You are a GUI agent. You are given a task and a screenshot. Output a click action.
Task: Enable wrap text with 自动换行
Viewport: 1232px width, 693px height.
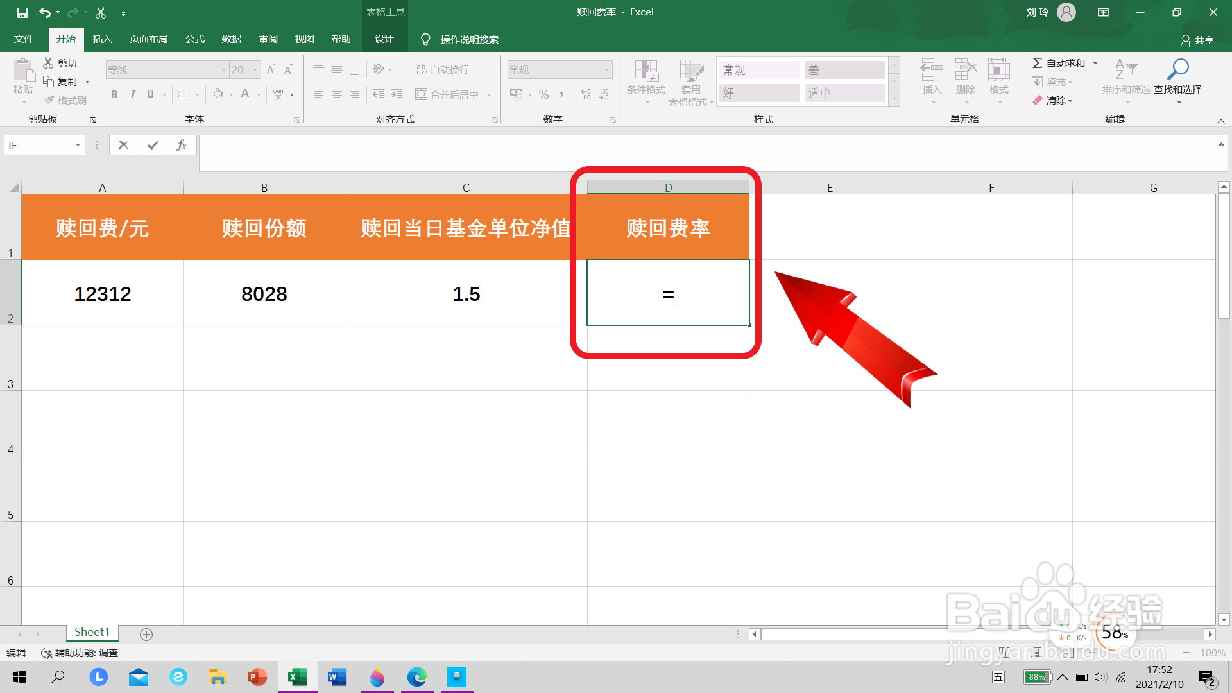[443, 69]
